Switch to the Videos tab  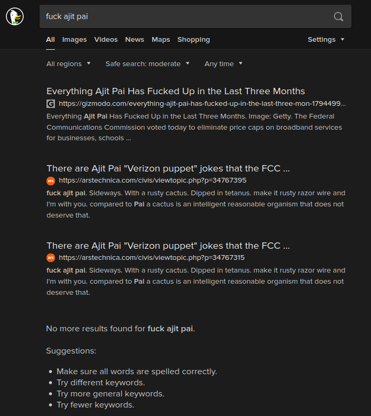coord(106,40)
